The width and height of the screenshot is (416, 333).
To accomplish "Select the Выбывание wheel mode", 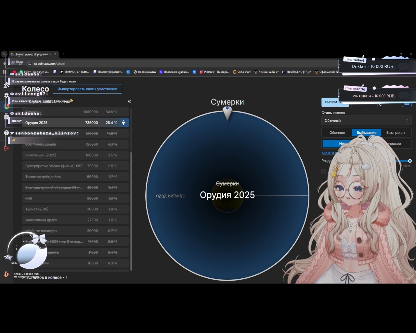I will (x=367, y=133).
